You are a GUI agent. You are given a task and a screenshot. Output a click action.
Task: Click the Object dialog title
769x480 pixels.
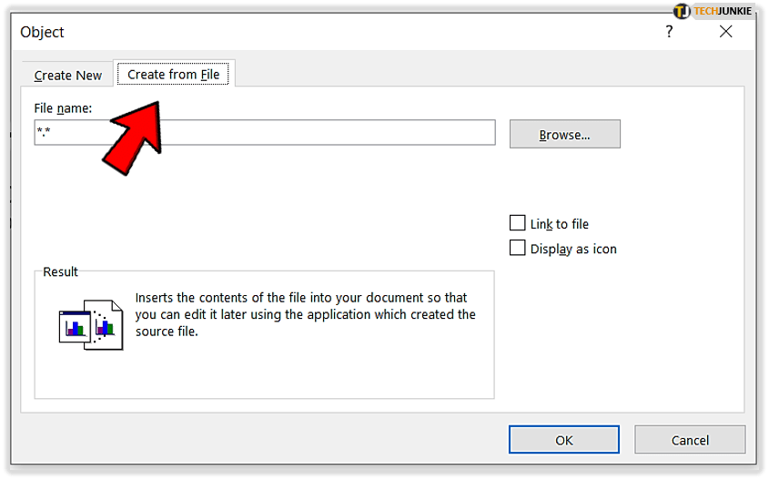coord(43,33)
